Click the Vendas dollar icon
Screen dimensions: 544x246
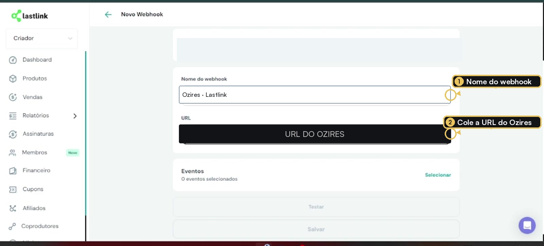tap(13, 97)
